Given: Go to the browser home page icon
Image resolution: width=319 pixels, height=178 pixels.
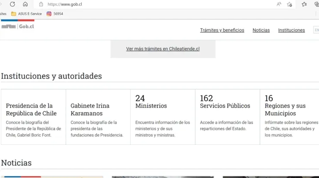Looking at the screenshot, I should tap(25, 4).
